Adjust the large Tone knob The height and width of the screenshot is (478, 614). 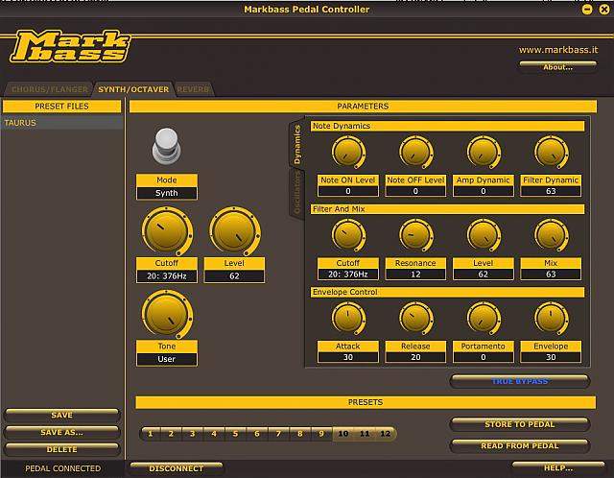tap(167, 314)
